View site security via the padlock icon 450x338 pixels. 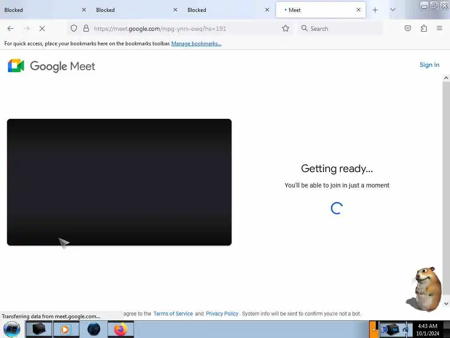click(x=86, y=29)
